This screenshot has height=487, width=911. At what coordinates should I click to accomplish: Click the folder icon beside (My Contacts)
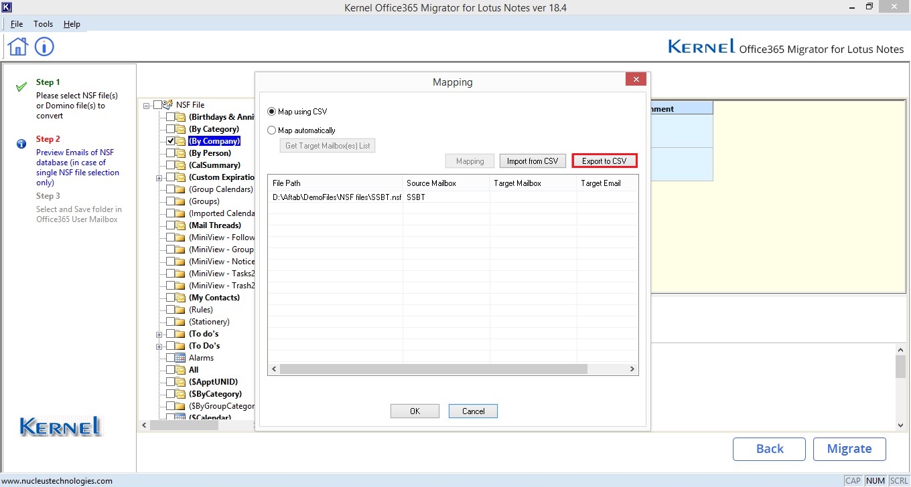click(x=181, y=298)
